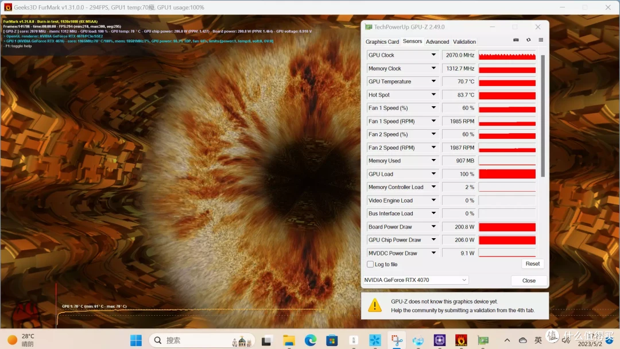Open the Hot Spot sensor dropdown arrow
620x349 pixels.
(433, 95)
